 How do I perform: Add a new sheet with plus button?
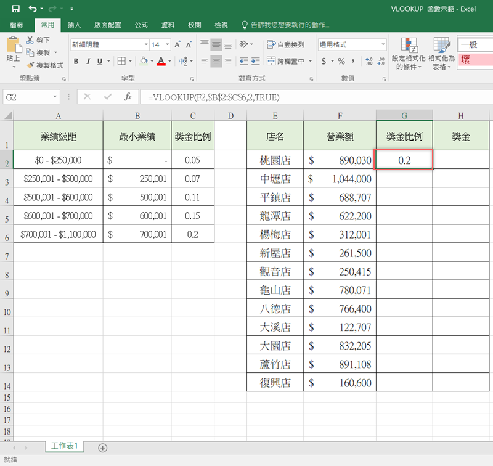[102, 448]
